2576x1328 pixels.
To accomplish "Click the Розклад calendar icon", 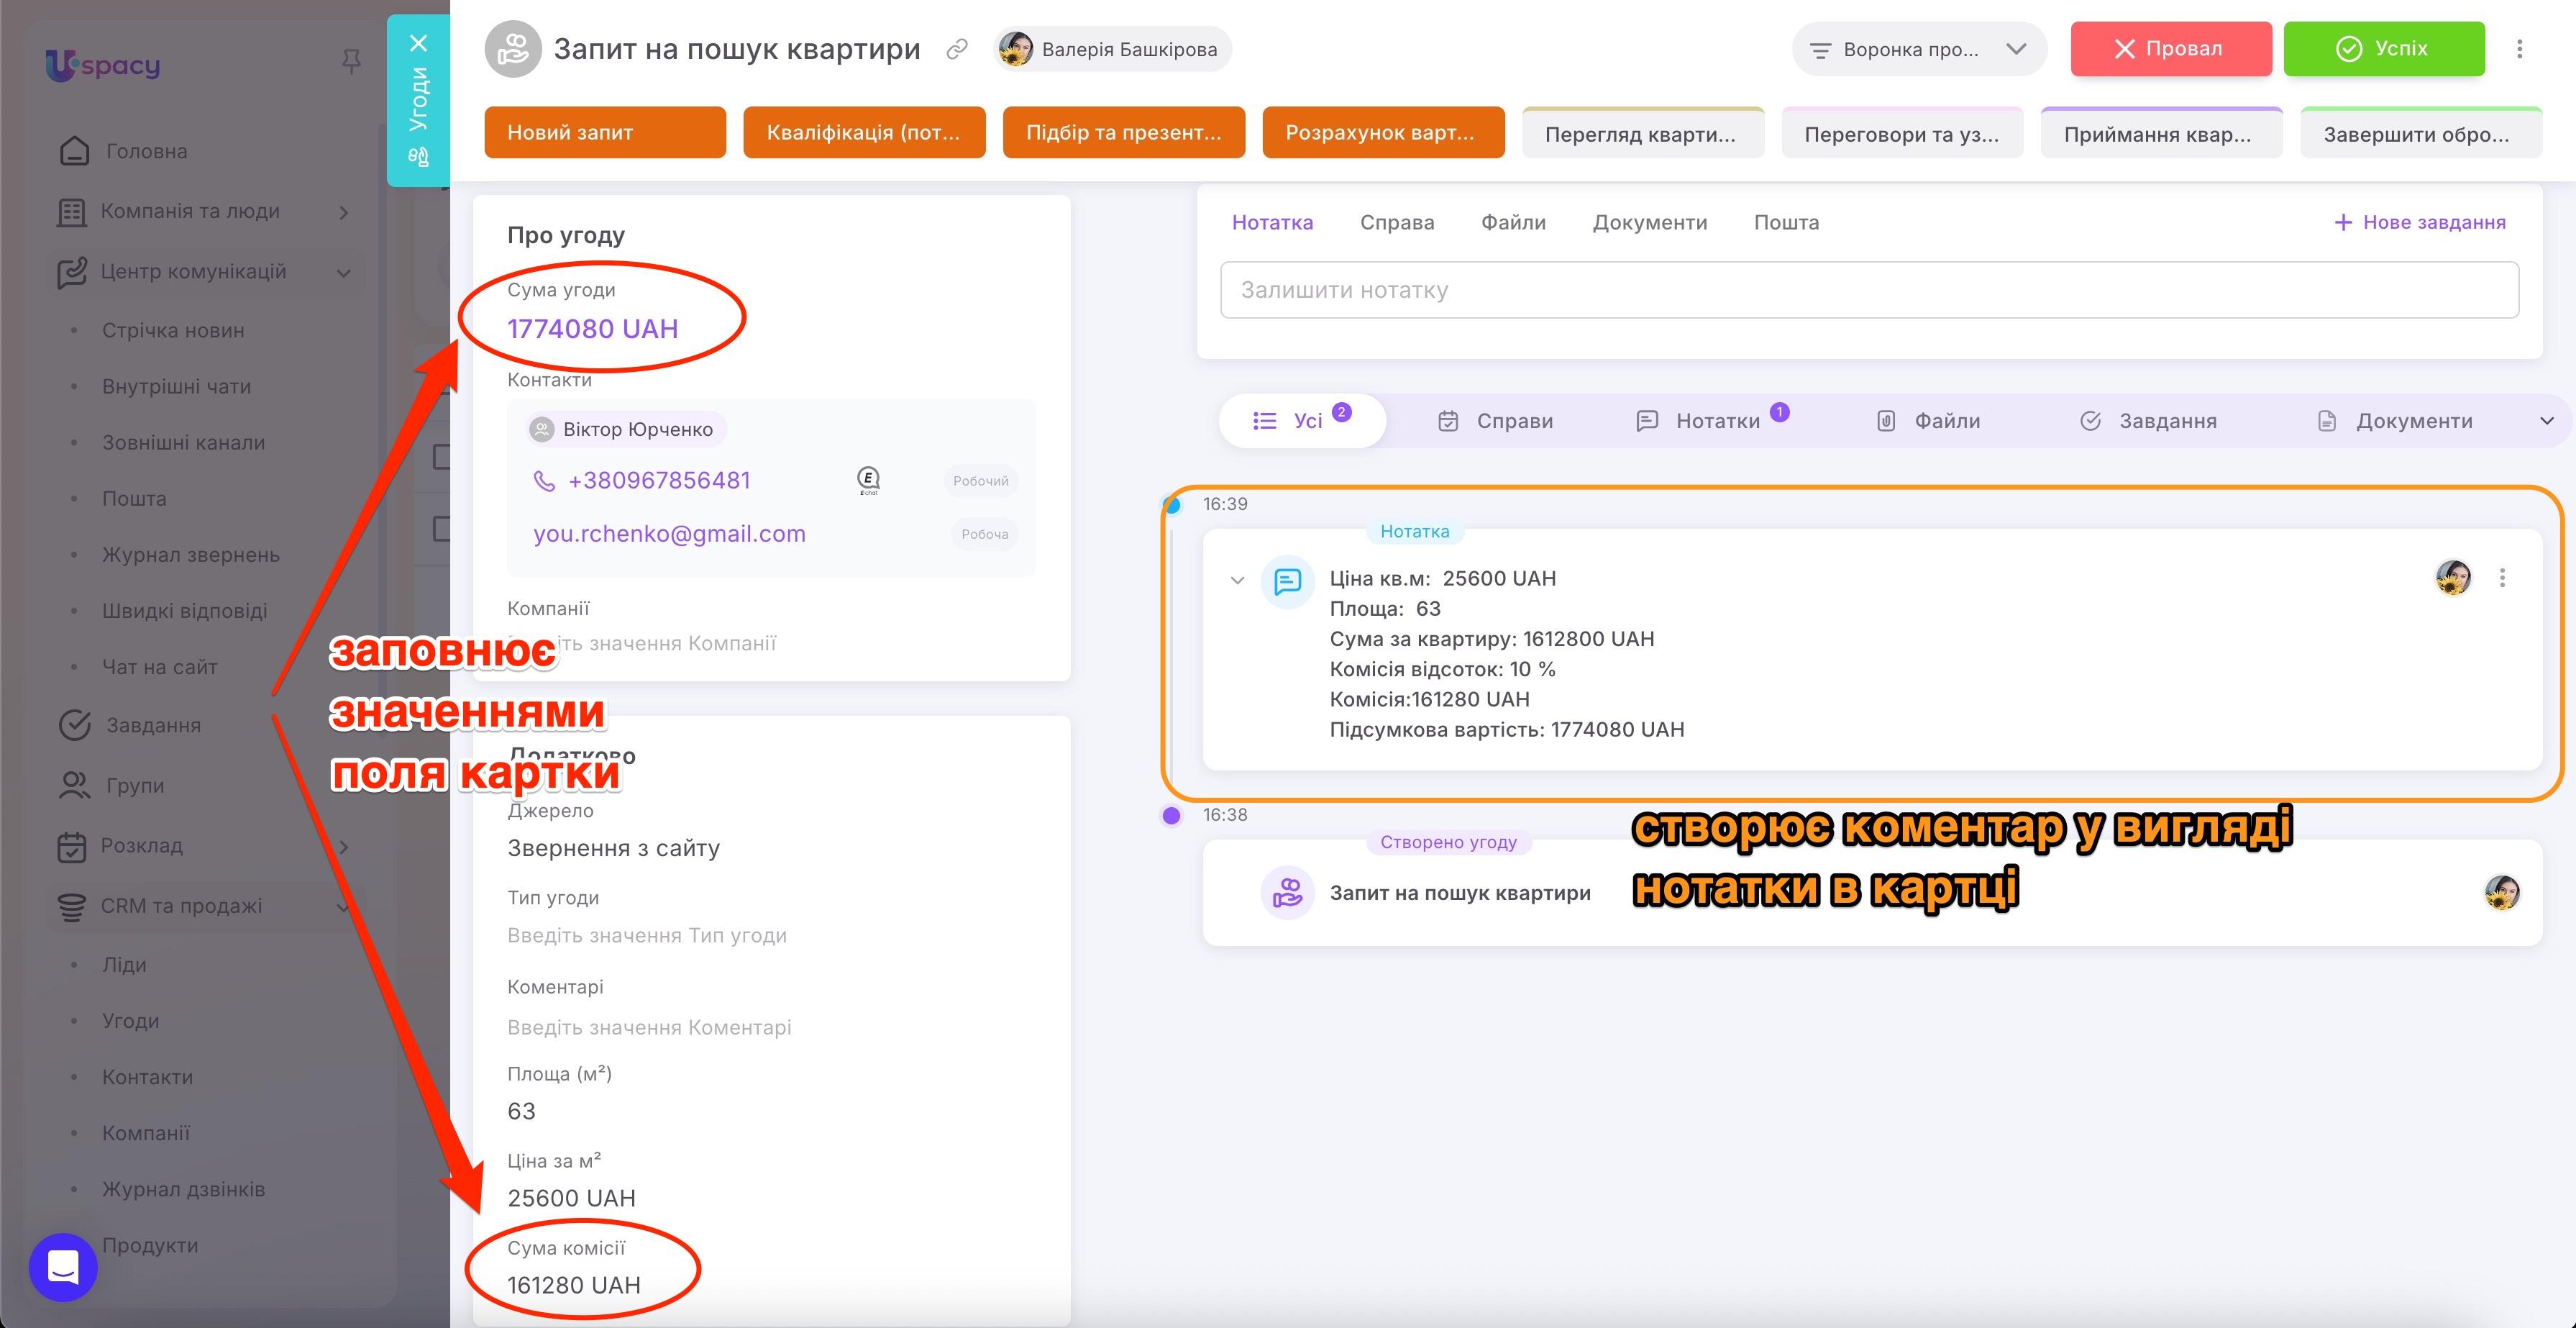I will click(72, 846).
